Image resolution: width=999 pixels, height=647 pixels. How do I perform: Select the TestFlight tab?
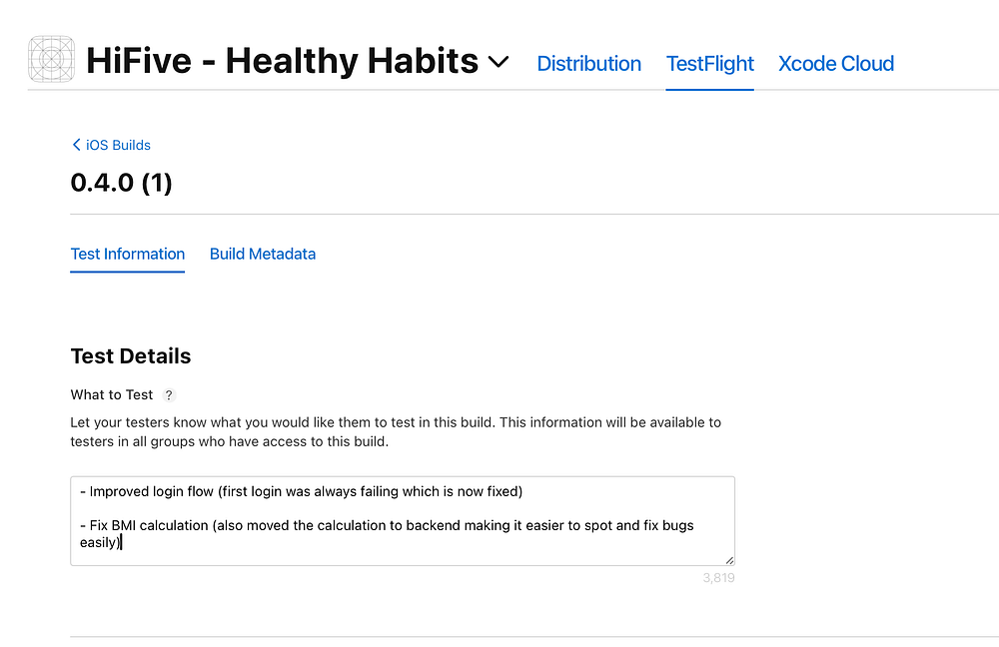click(x=709, y=64)
